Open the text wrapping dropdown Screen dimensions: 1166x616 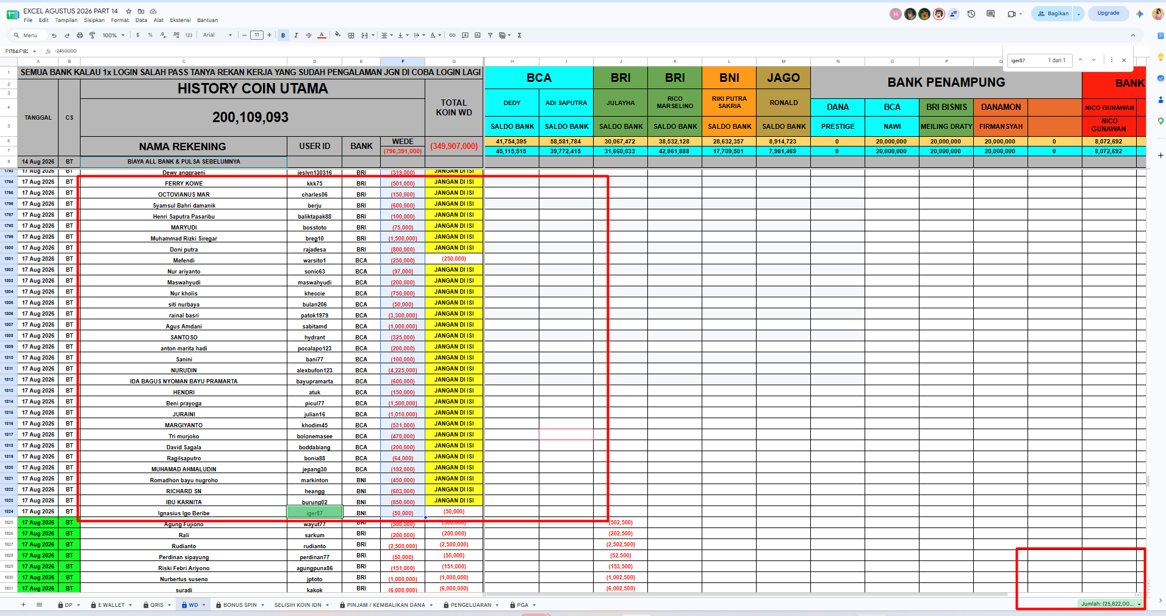pyautogui.click(x=419, y=35)
